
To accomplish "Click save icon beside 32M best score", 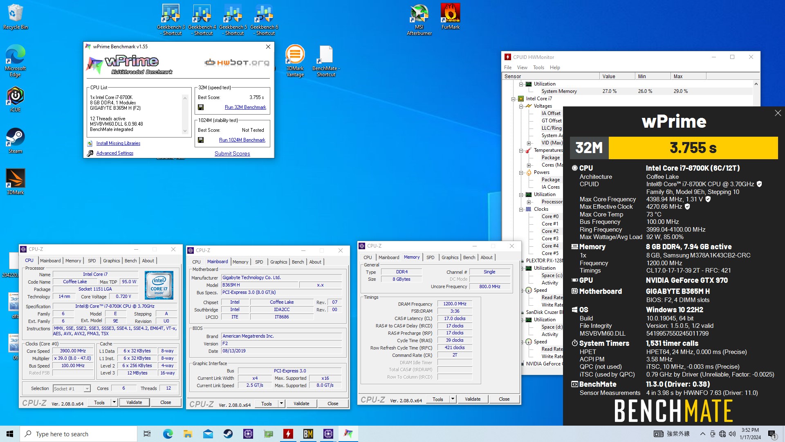I will pos(201,107).
